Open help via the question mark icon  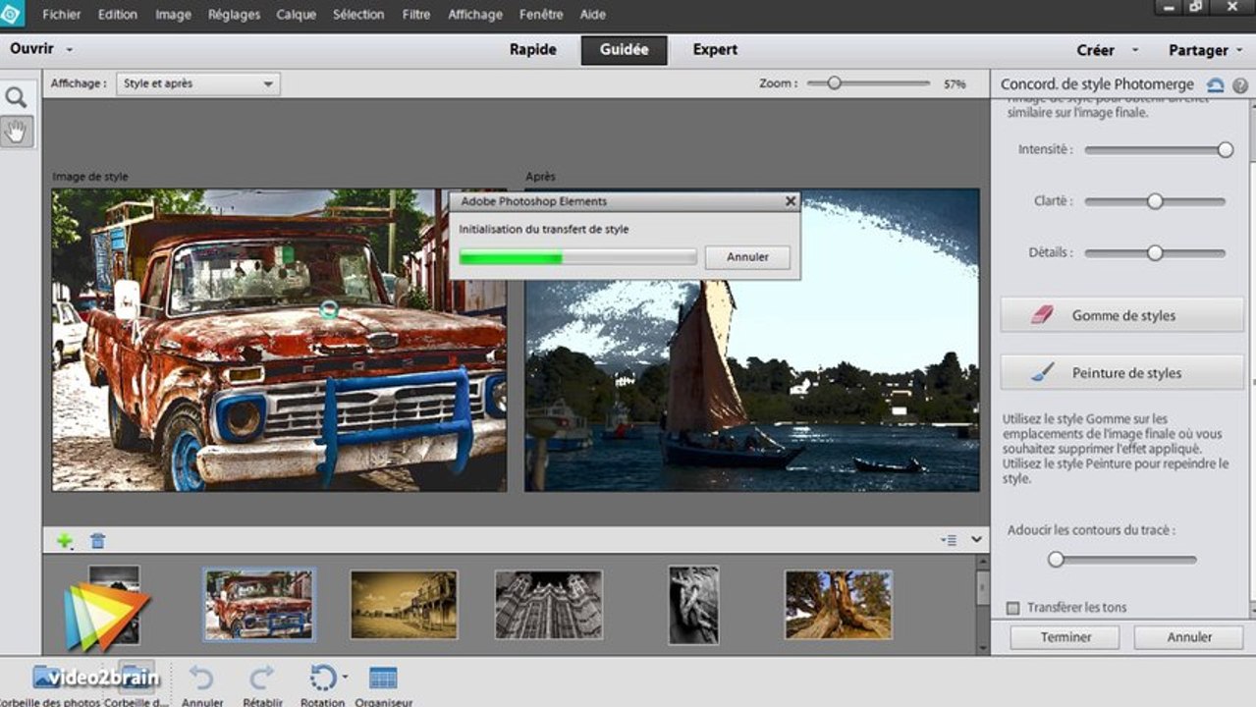pos(1240,85)
